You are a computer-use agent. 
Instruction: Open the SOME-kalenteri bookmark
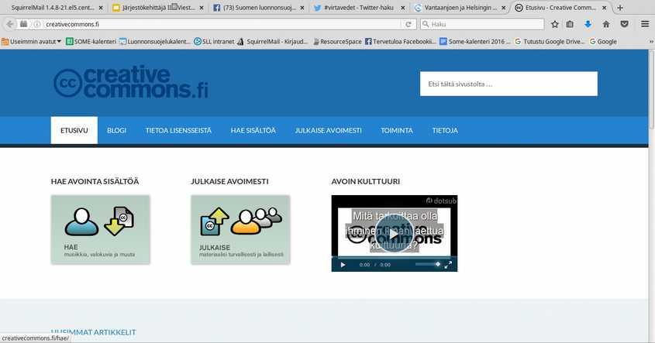coord(91,41)
